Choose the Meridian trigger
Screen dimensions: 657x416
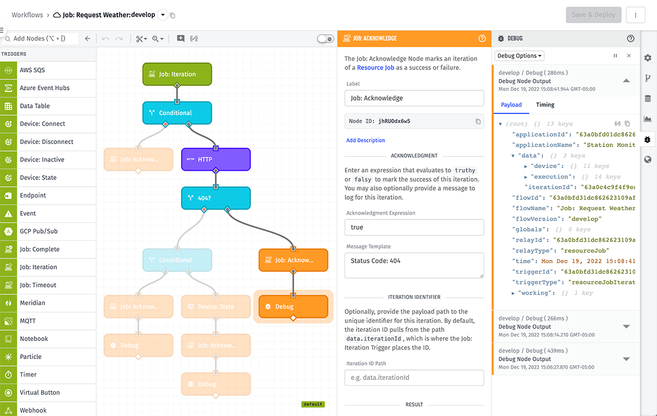pyautogui.click(x=48, y=303)
